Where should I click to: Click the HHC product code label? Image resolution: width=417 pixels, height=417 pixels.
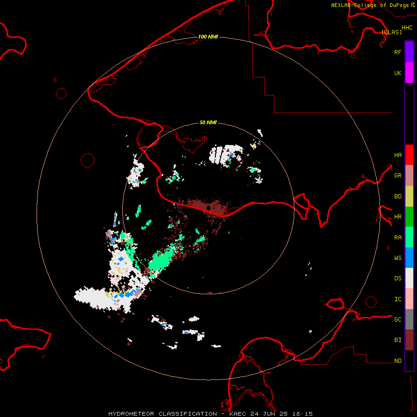407,28
